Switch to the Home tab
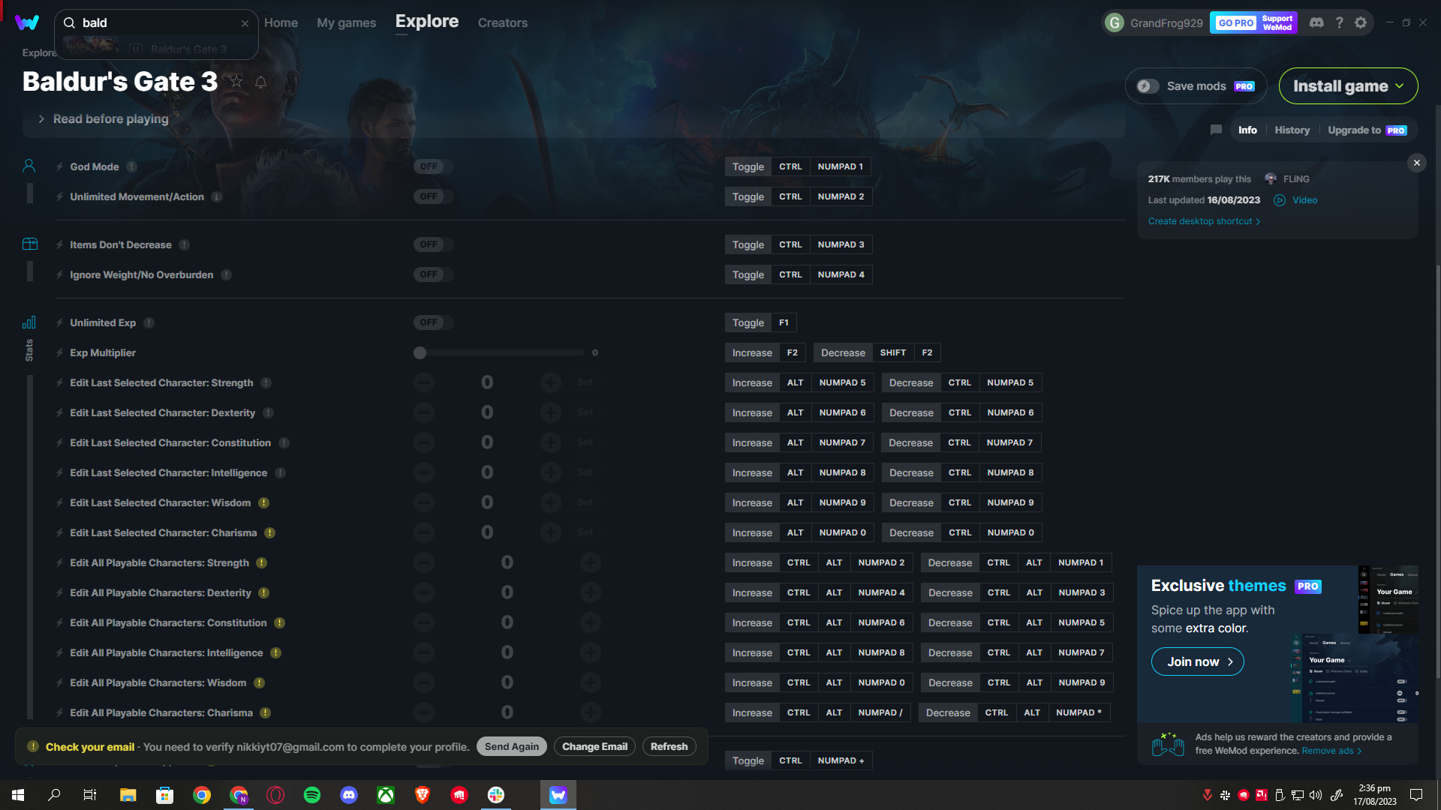The image size is (1441, 810). pyautogui.click(x=281, y=22)
